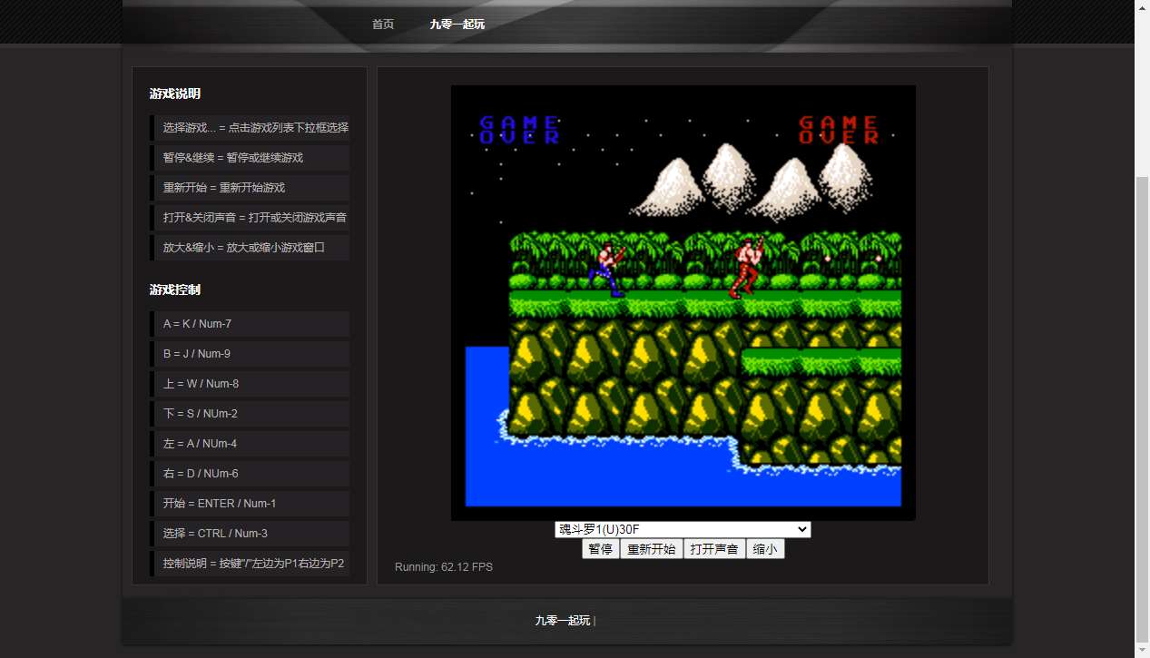The height and width of the screenshot is (658, 1150).
Task: Open the game selection dropdown 魂斗罗1(U)30F
Action: tap(683, 529)
